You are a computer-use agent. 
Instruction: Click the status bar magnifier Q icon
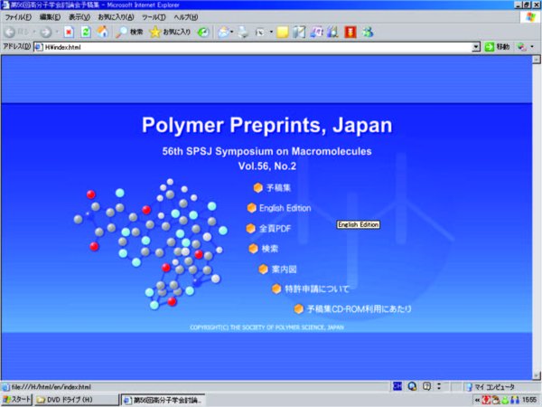pos(412,386)
